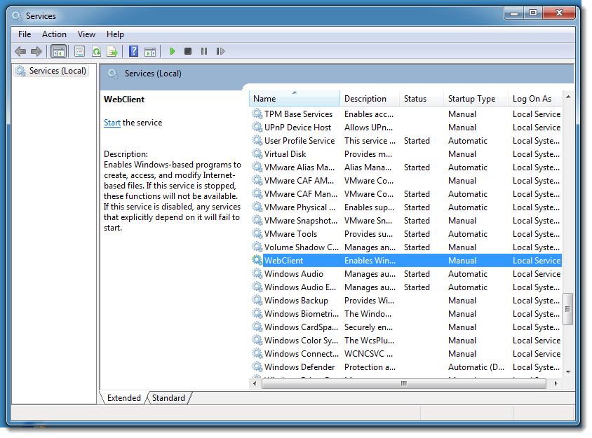Switch to the Standard tab

tap(168, 398)
